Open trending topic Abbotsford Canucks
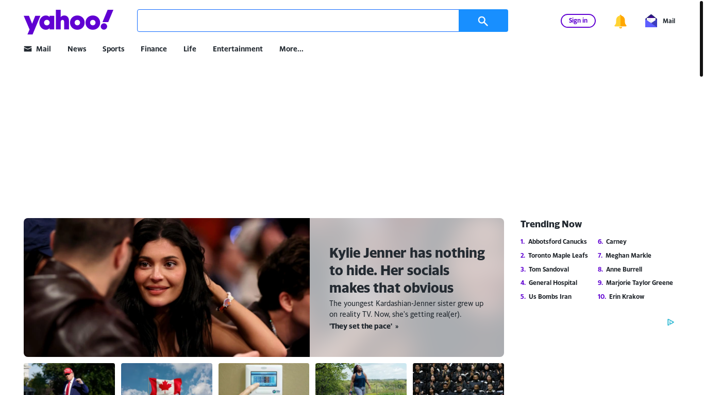This screenshot has height=395, width=704. [x=557, y=242]
